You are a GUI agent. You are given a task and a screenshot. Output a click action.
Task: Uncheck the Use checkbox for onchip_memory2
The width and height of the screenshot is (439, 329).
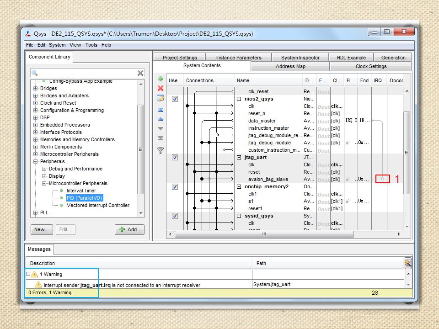(x=175, y=186)
